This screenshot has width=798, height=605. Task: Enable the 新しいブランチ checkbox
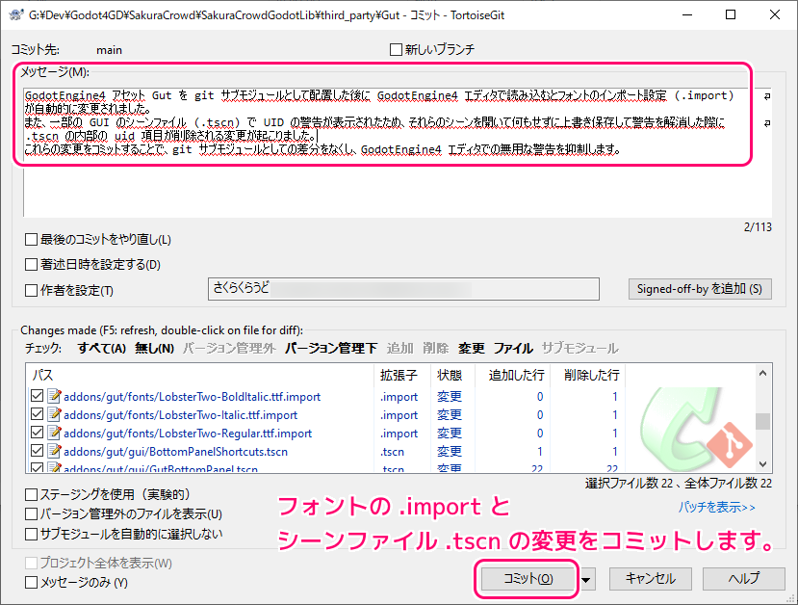pyautogui.click(x=396, y=49)
